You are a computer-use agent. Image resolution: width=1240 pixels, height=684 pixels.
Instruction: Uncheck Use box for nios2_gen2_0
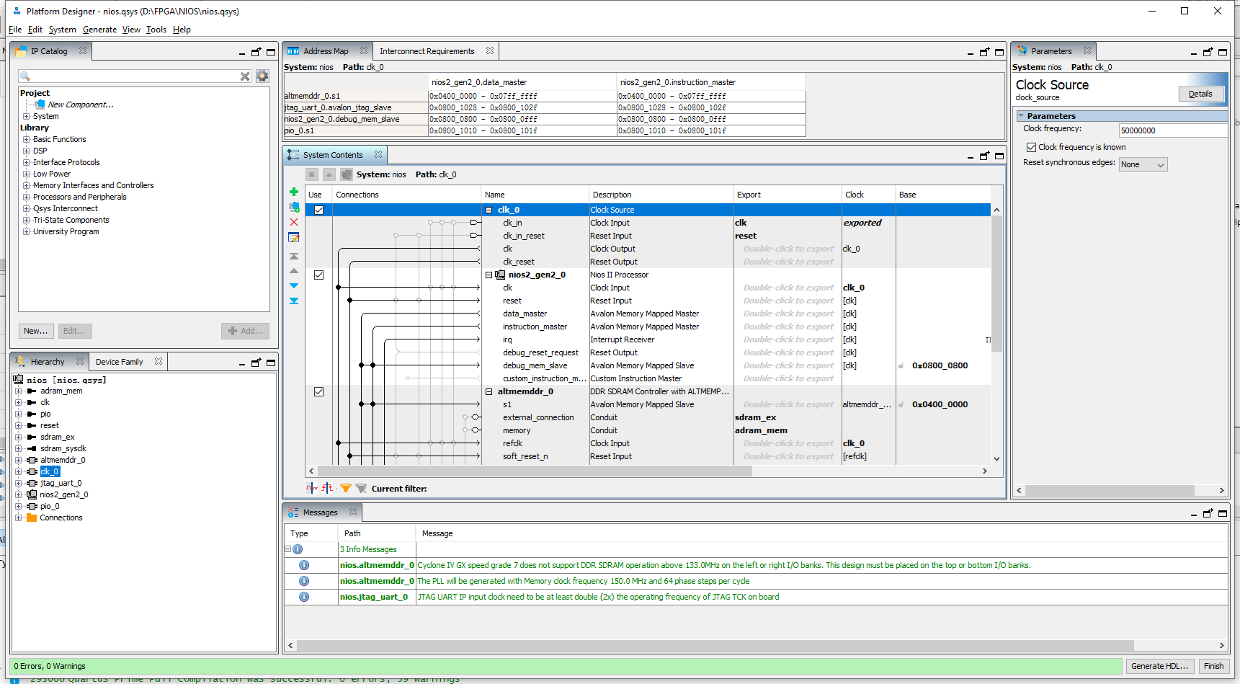click(318, 275)
